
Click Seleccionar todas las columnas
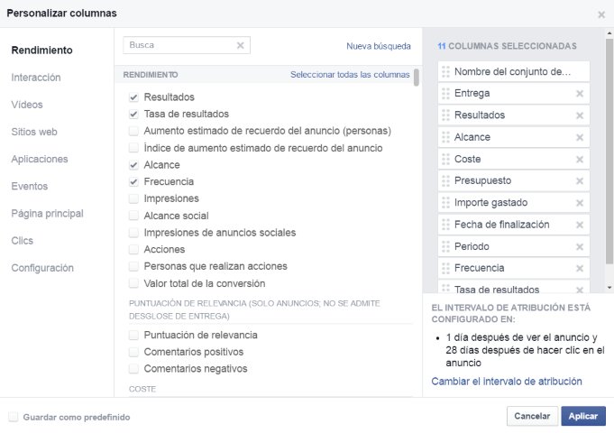(350, 75)
